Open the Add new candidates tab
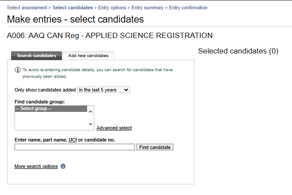Viewport: 292px width, 195px height. coord(88,56)
